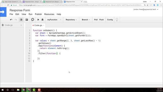The image size is (163, 92).
Task: Open the Branch dropdown
Action: point(86,20)
